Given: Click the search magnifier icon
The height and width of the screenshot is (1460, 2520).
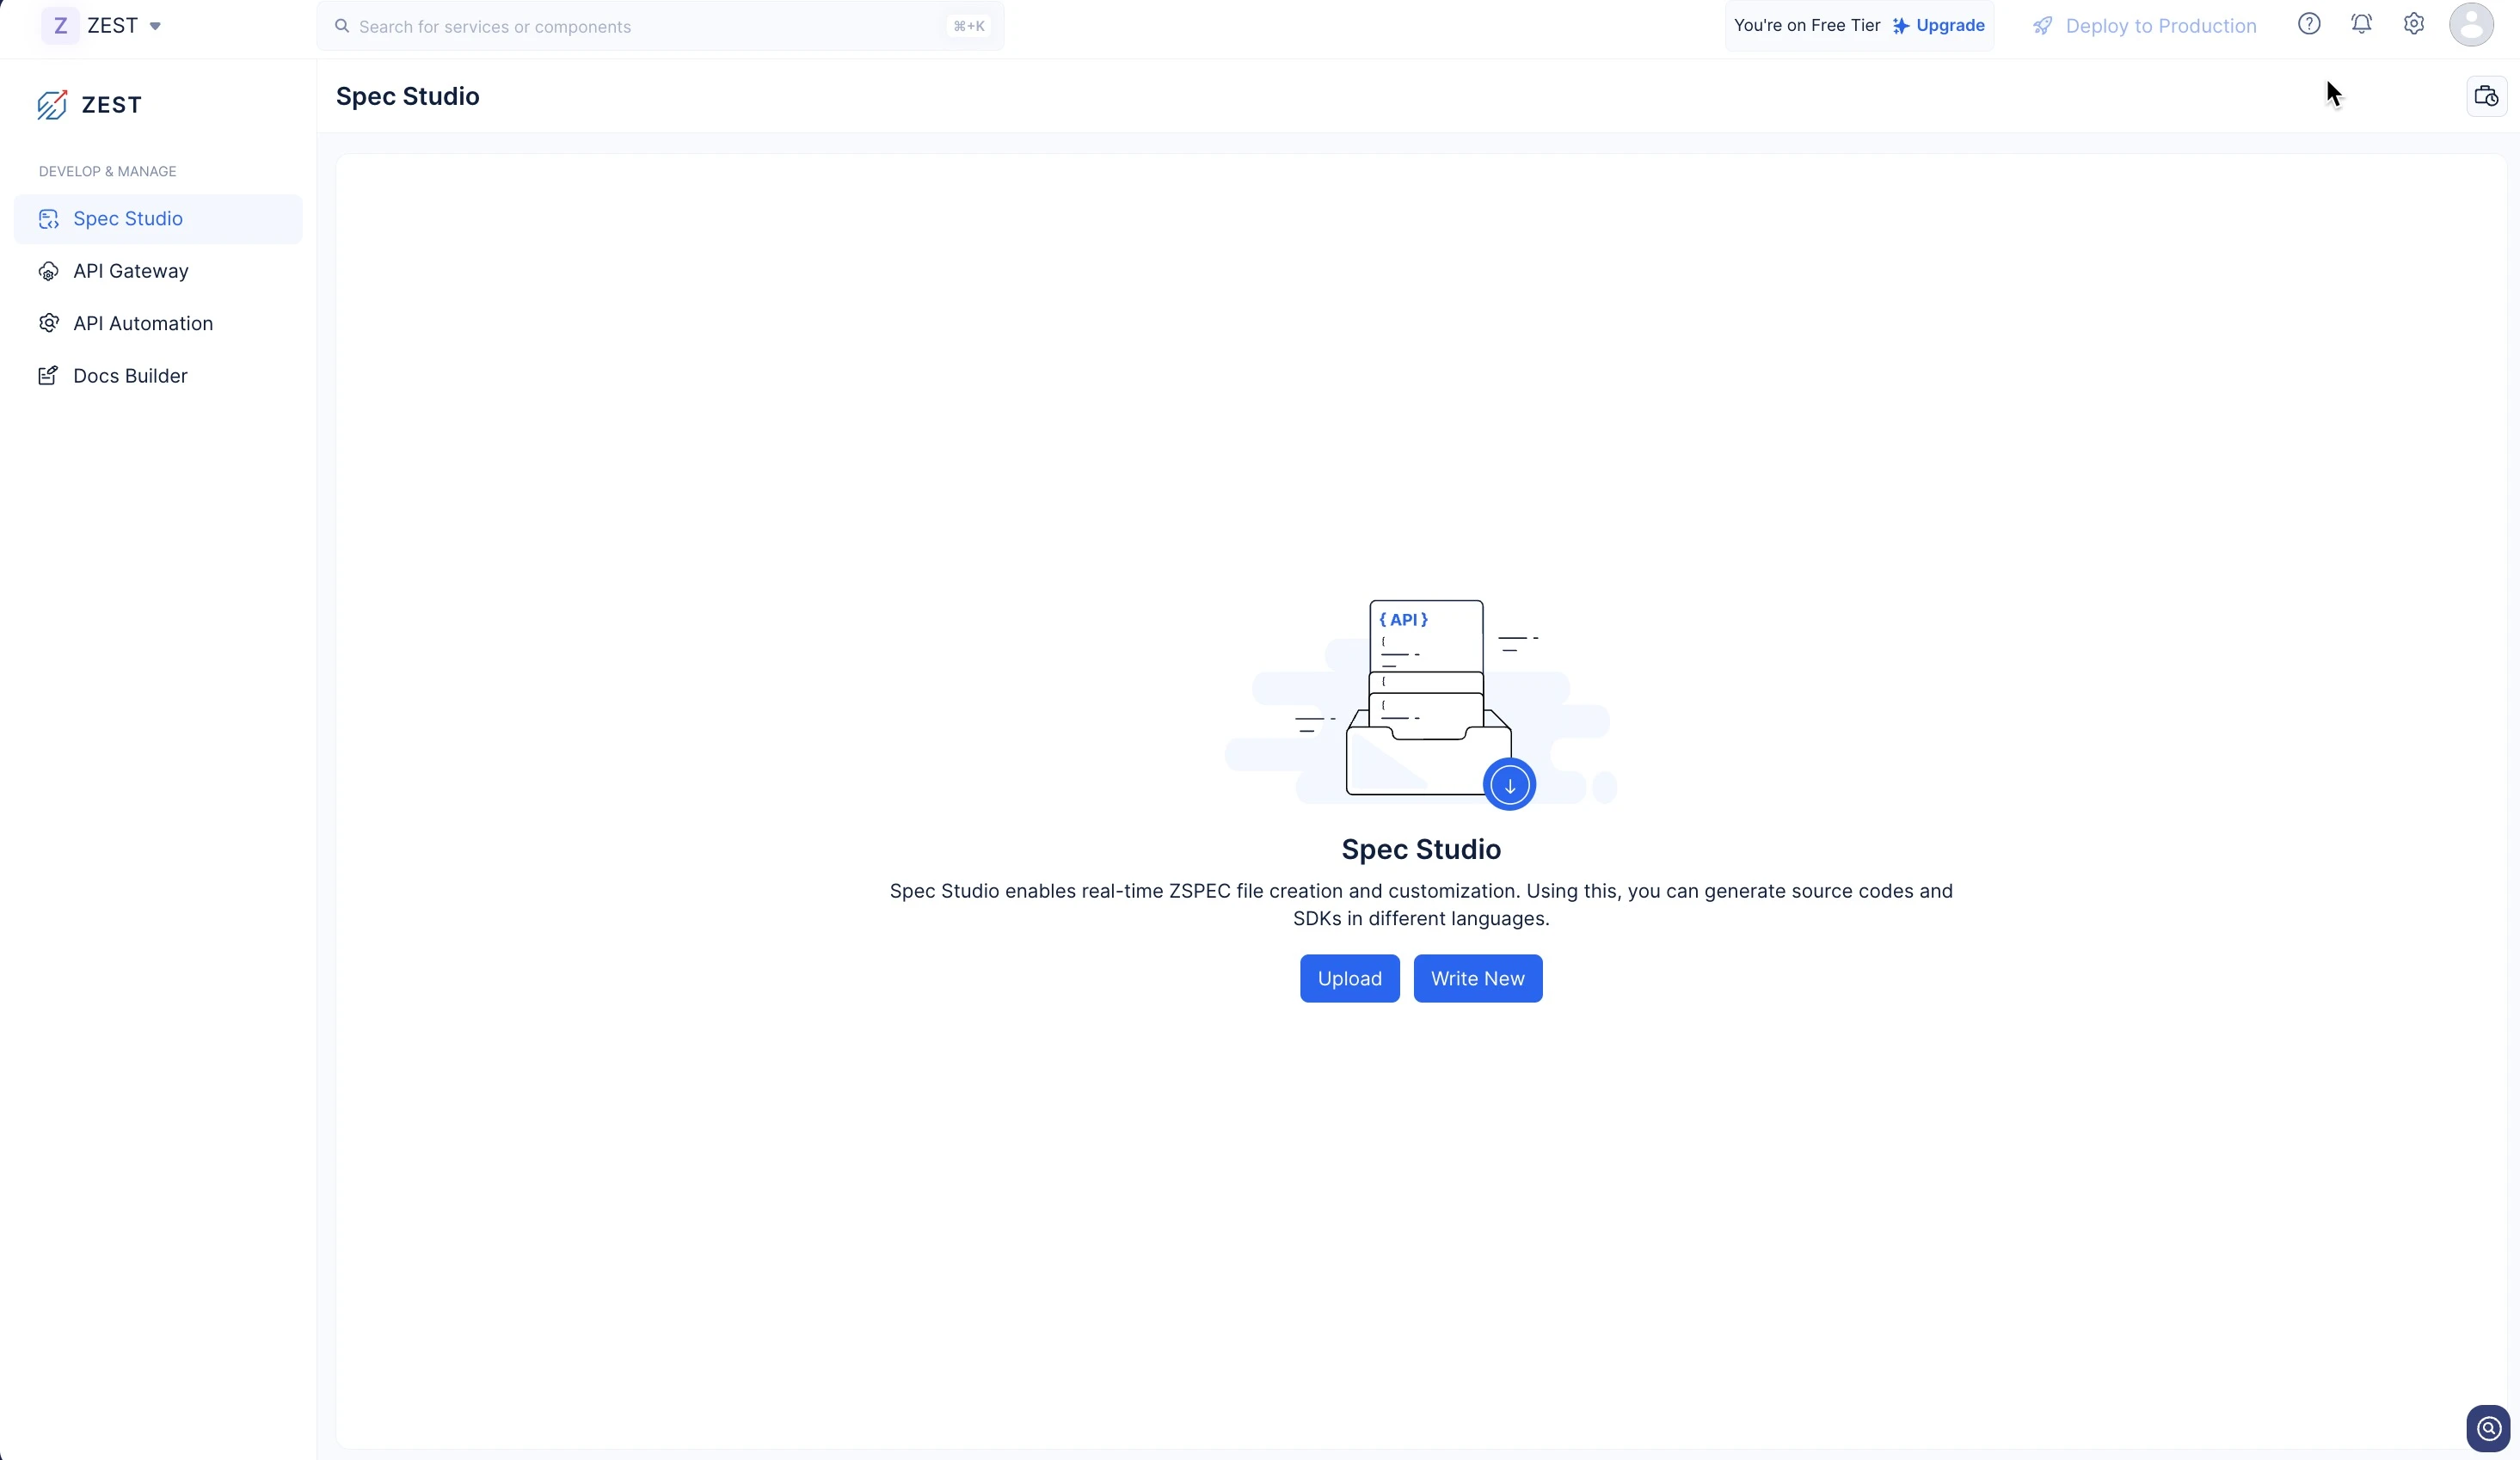Looking at the screenshot, I should 342,26.
